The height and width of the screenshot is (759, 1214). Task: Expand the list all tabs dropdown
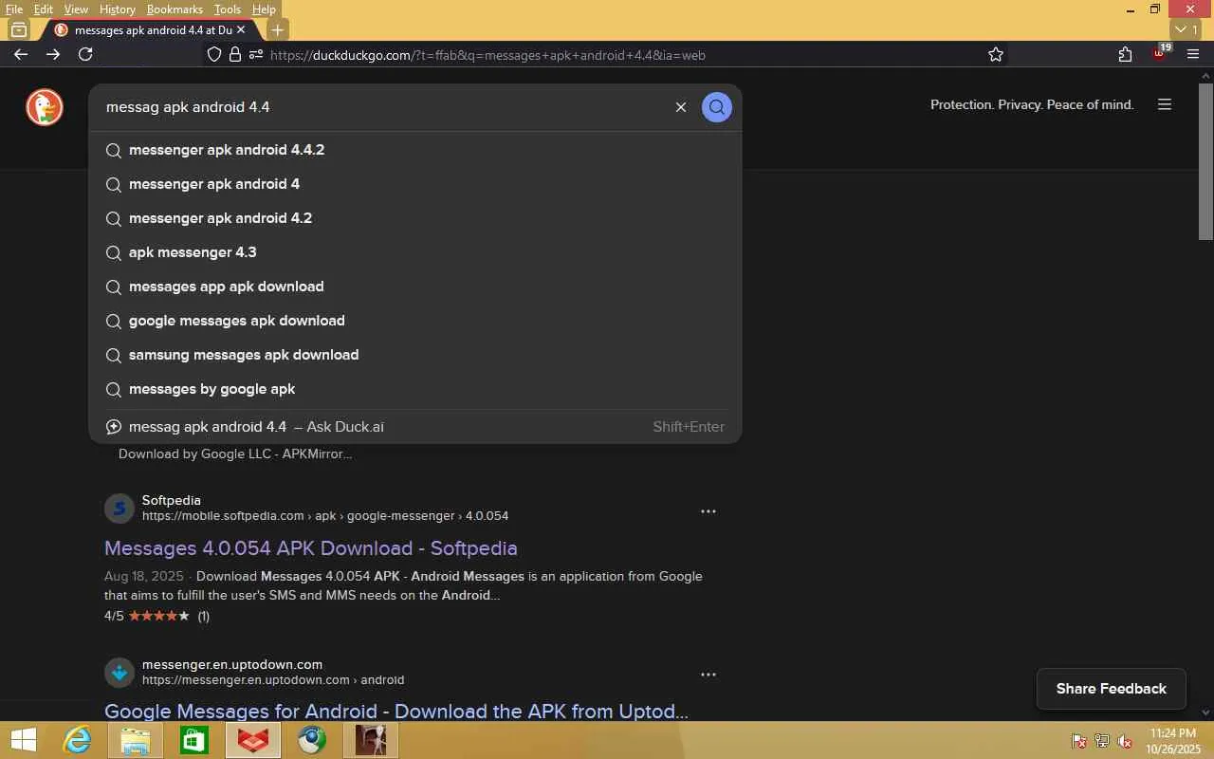pyautogui.click(x=1186, y=29)
